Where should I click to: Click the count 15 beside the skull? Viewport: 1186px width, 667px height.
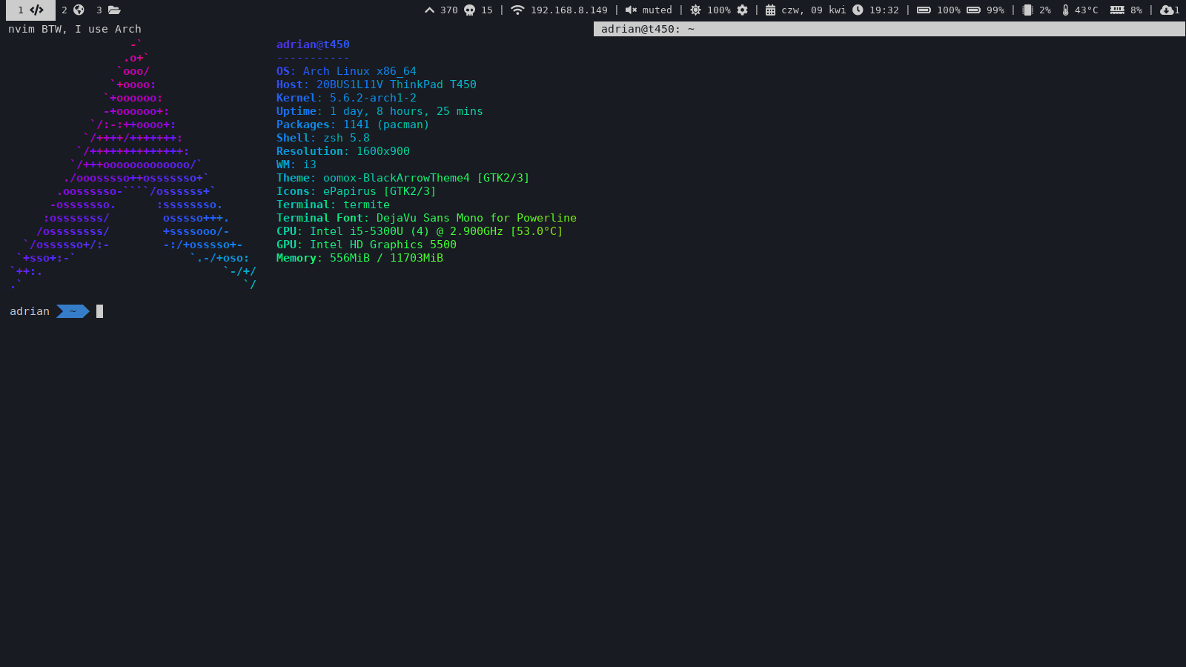pos(487,10)
